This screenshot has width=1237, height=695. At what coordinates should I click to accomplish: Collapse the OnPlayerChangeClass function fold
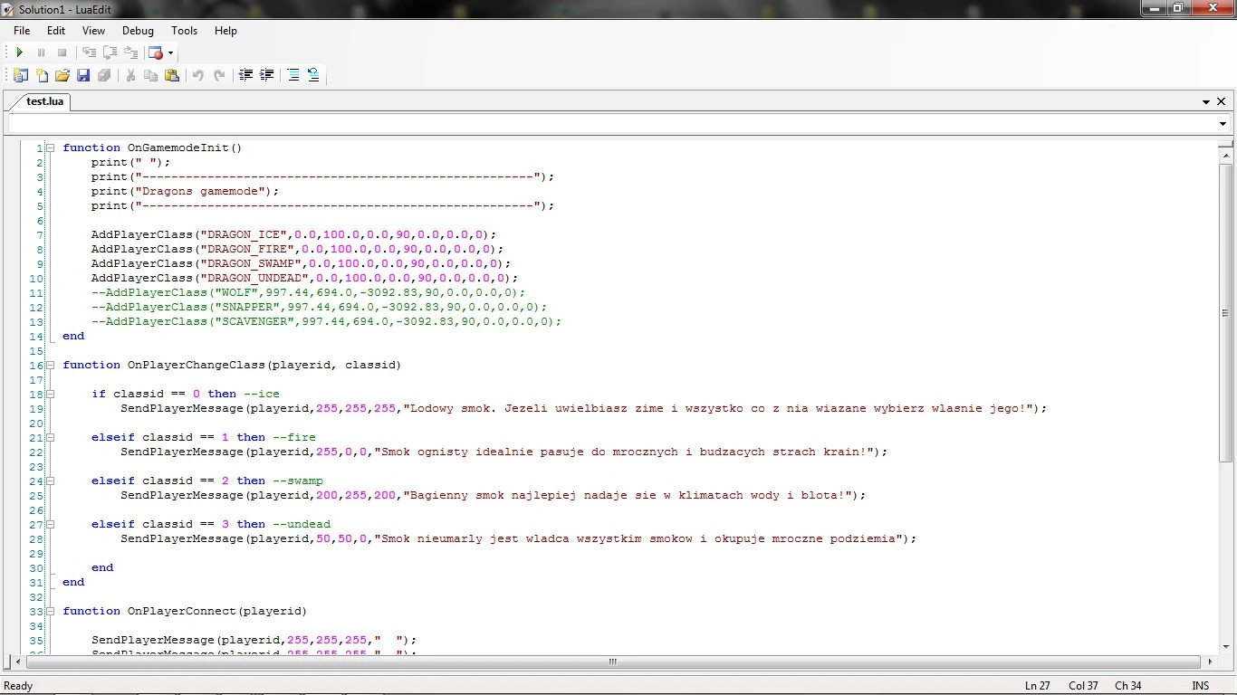click(51, 365)
